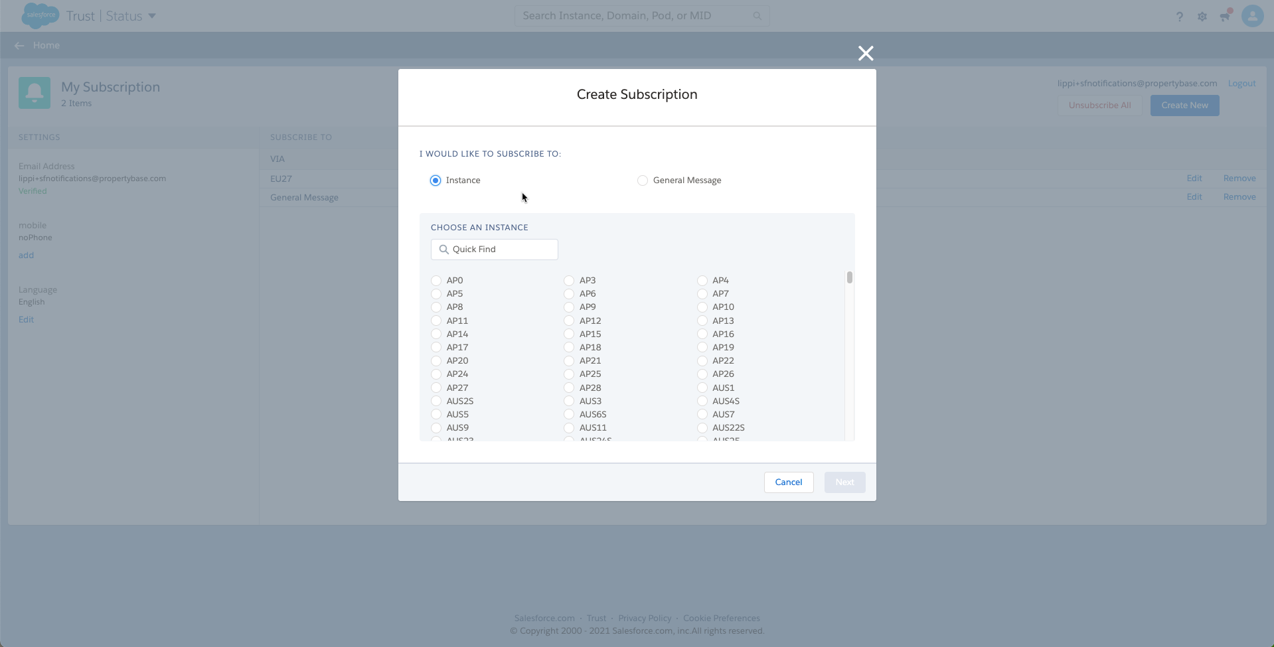Click the account email at top right

point(1137,84)
